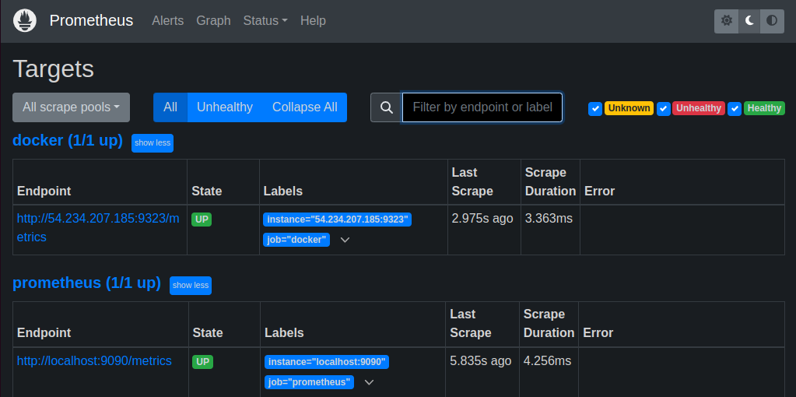Open the 54.234.207.185:9323 metrics endpoint link
This screenshot has width=796, height=397.
[x=98, y=227]
